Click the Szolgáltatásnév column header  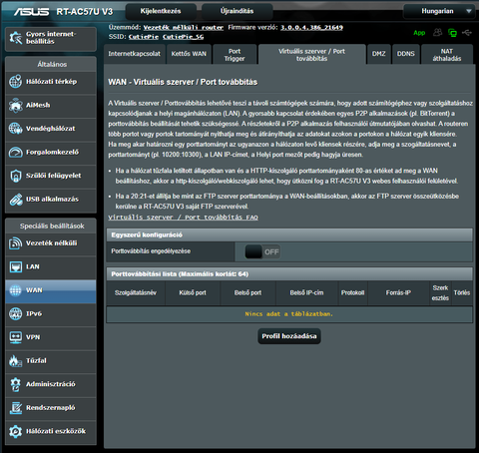click(136, 293)
